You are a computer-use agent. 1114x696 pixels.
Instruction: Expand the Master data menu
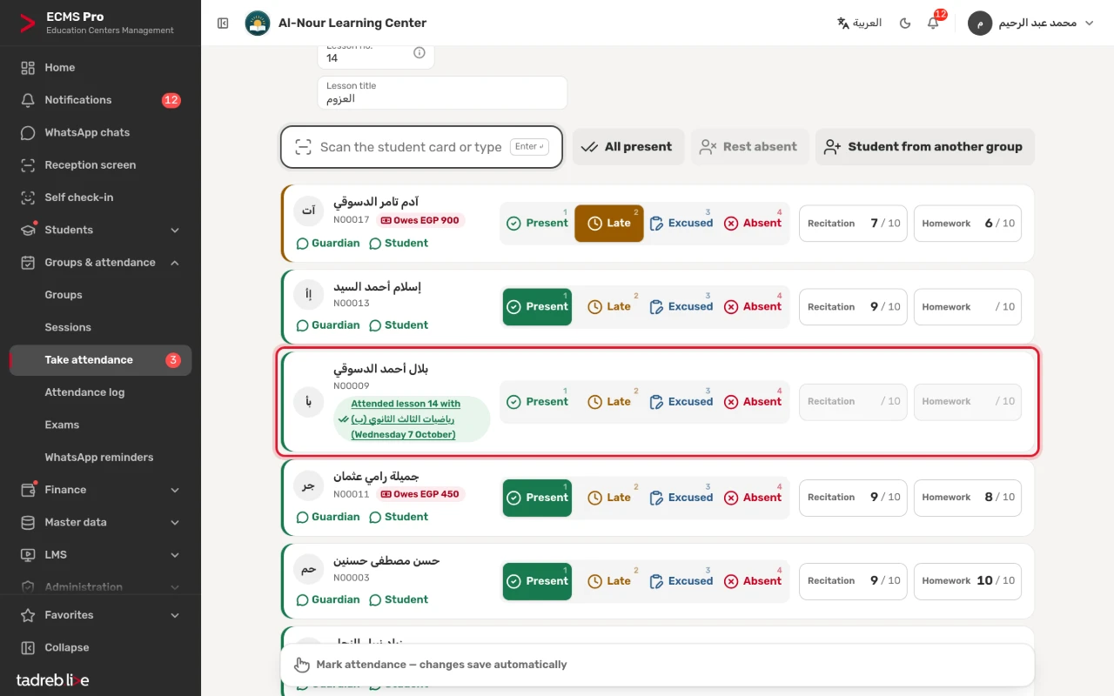[100, 522]
